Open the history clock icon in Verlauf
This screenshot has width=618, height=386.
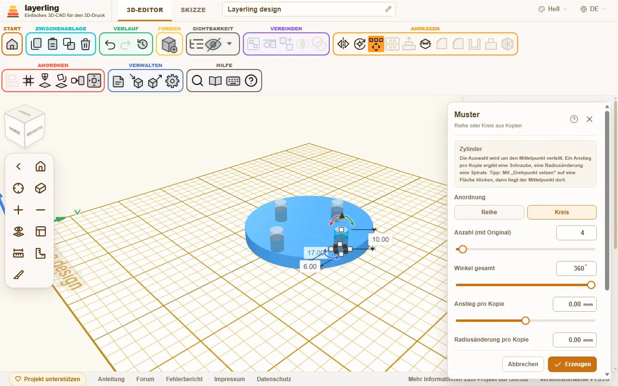click(x=142, y=44)
